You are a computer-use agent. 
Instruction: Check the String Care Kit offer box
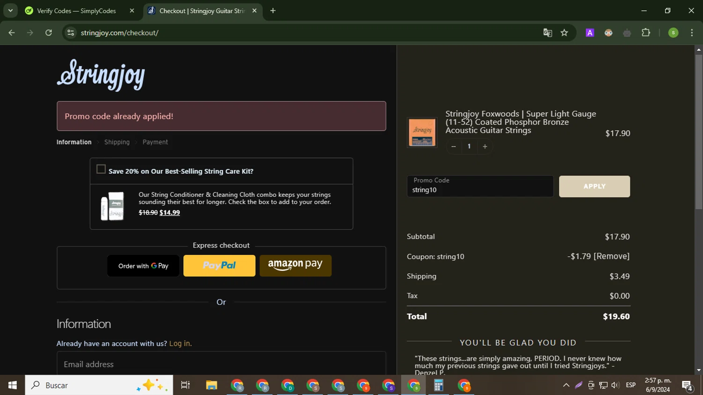[101, 169]
